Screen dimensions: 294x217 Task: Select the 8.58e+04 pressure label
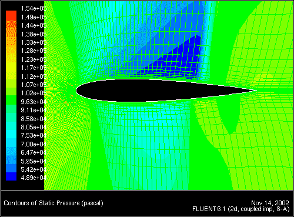(x=34, y=119)
